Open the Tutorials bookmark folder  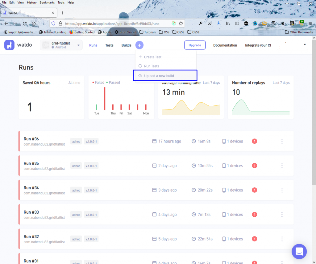148,32
